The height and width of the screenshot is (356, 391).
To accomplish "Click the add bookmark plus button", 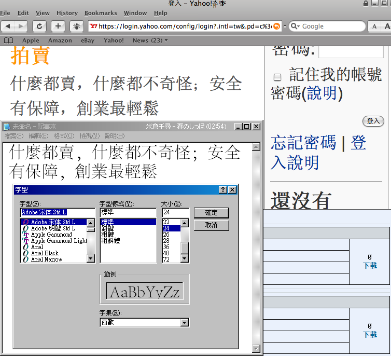I will (x=58, y=26).
